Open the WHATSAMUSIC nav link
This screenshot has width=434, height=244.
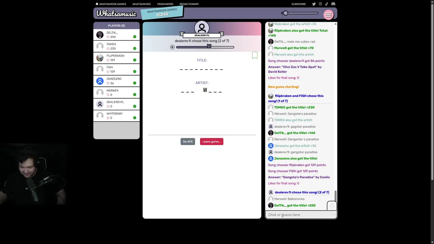click(x=141, y=4)
